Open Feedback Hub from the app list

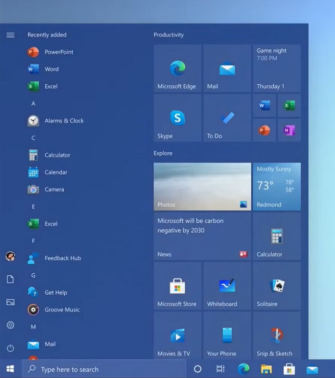click(x=62, y=258)
